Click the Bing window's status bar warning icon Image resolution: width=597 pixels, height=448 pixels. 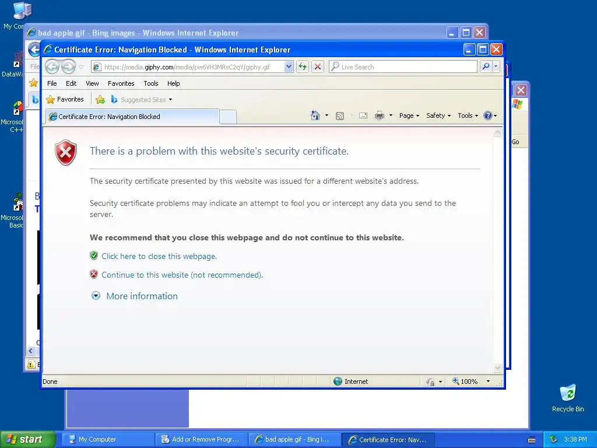[x=31, y=364]
